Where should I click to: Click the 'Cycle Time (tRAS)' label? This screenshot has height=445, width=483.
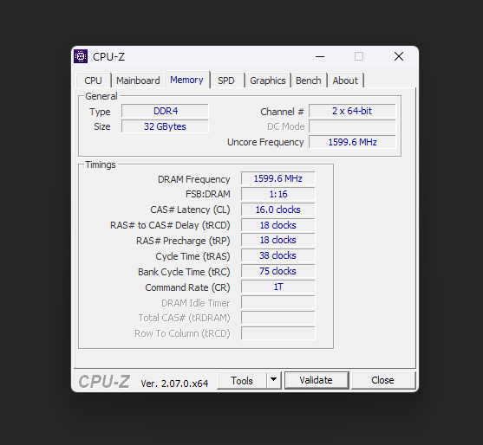coord(193,256)
